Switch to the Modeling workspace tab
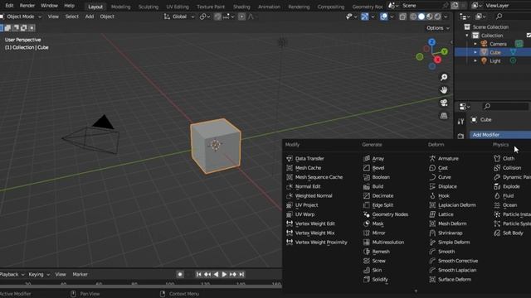Viewport: 531px width, 298px height. coord(120,7)
